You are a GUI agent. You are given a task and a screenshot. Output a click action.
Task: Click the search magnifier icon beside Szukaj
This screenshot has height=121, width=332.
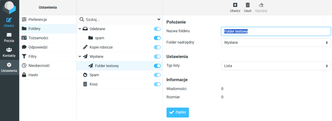click(81, 19)
